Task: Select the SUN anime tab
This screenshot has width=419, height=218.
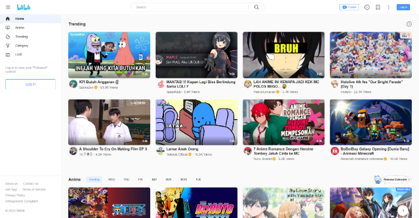Action: 168,180
